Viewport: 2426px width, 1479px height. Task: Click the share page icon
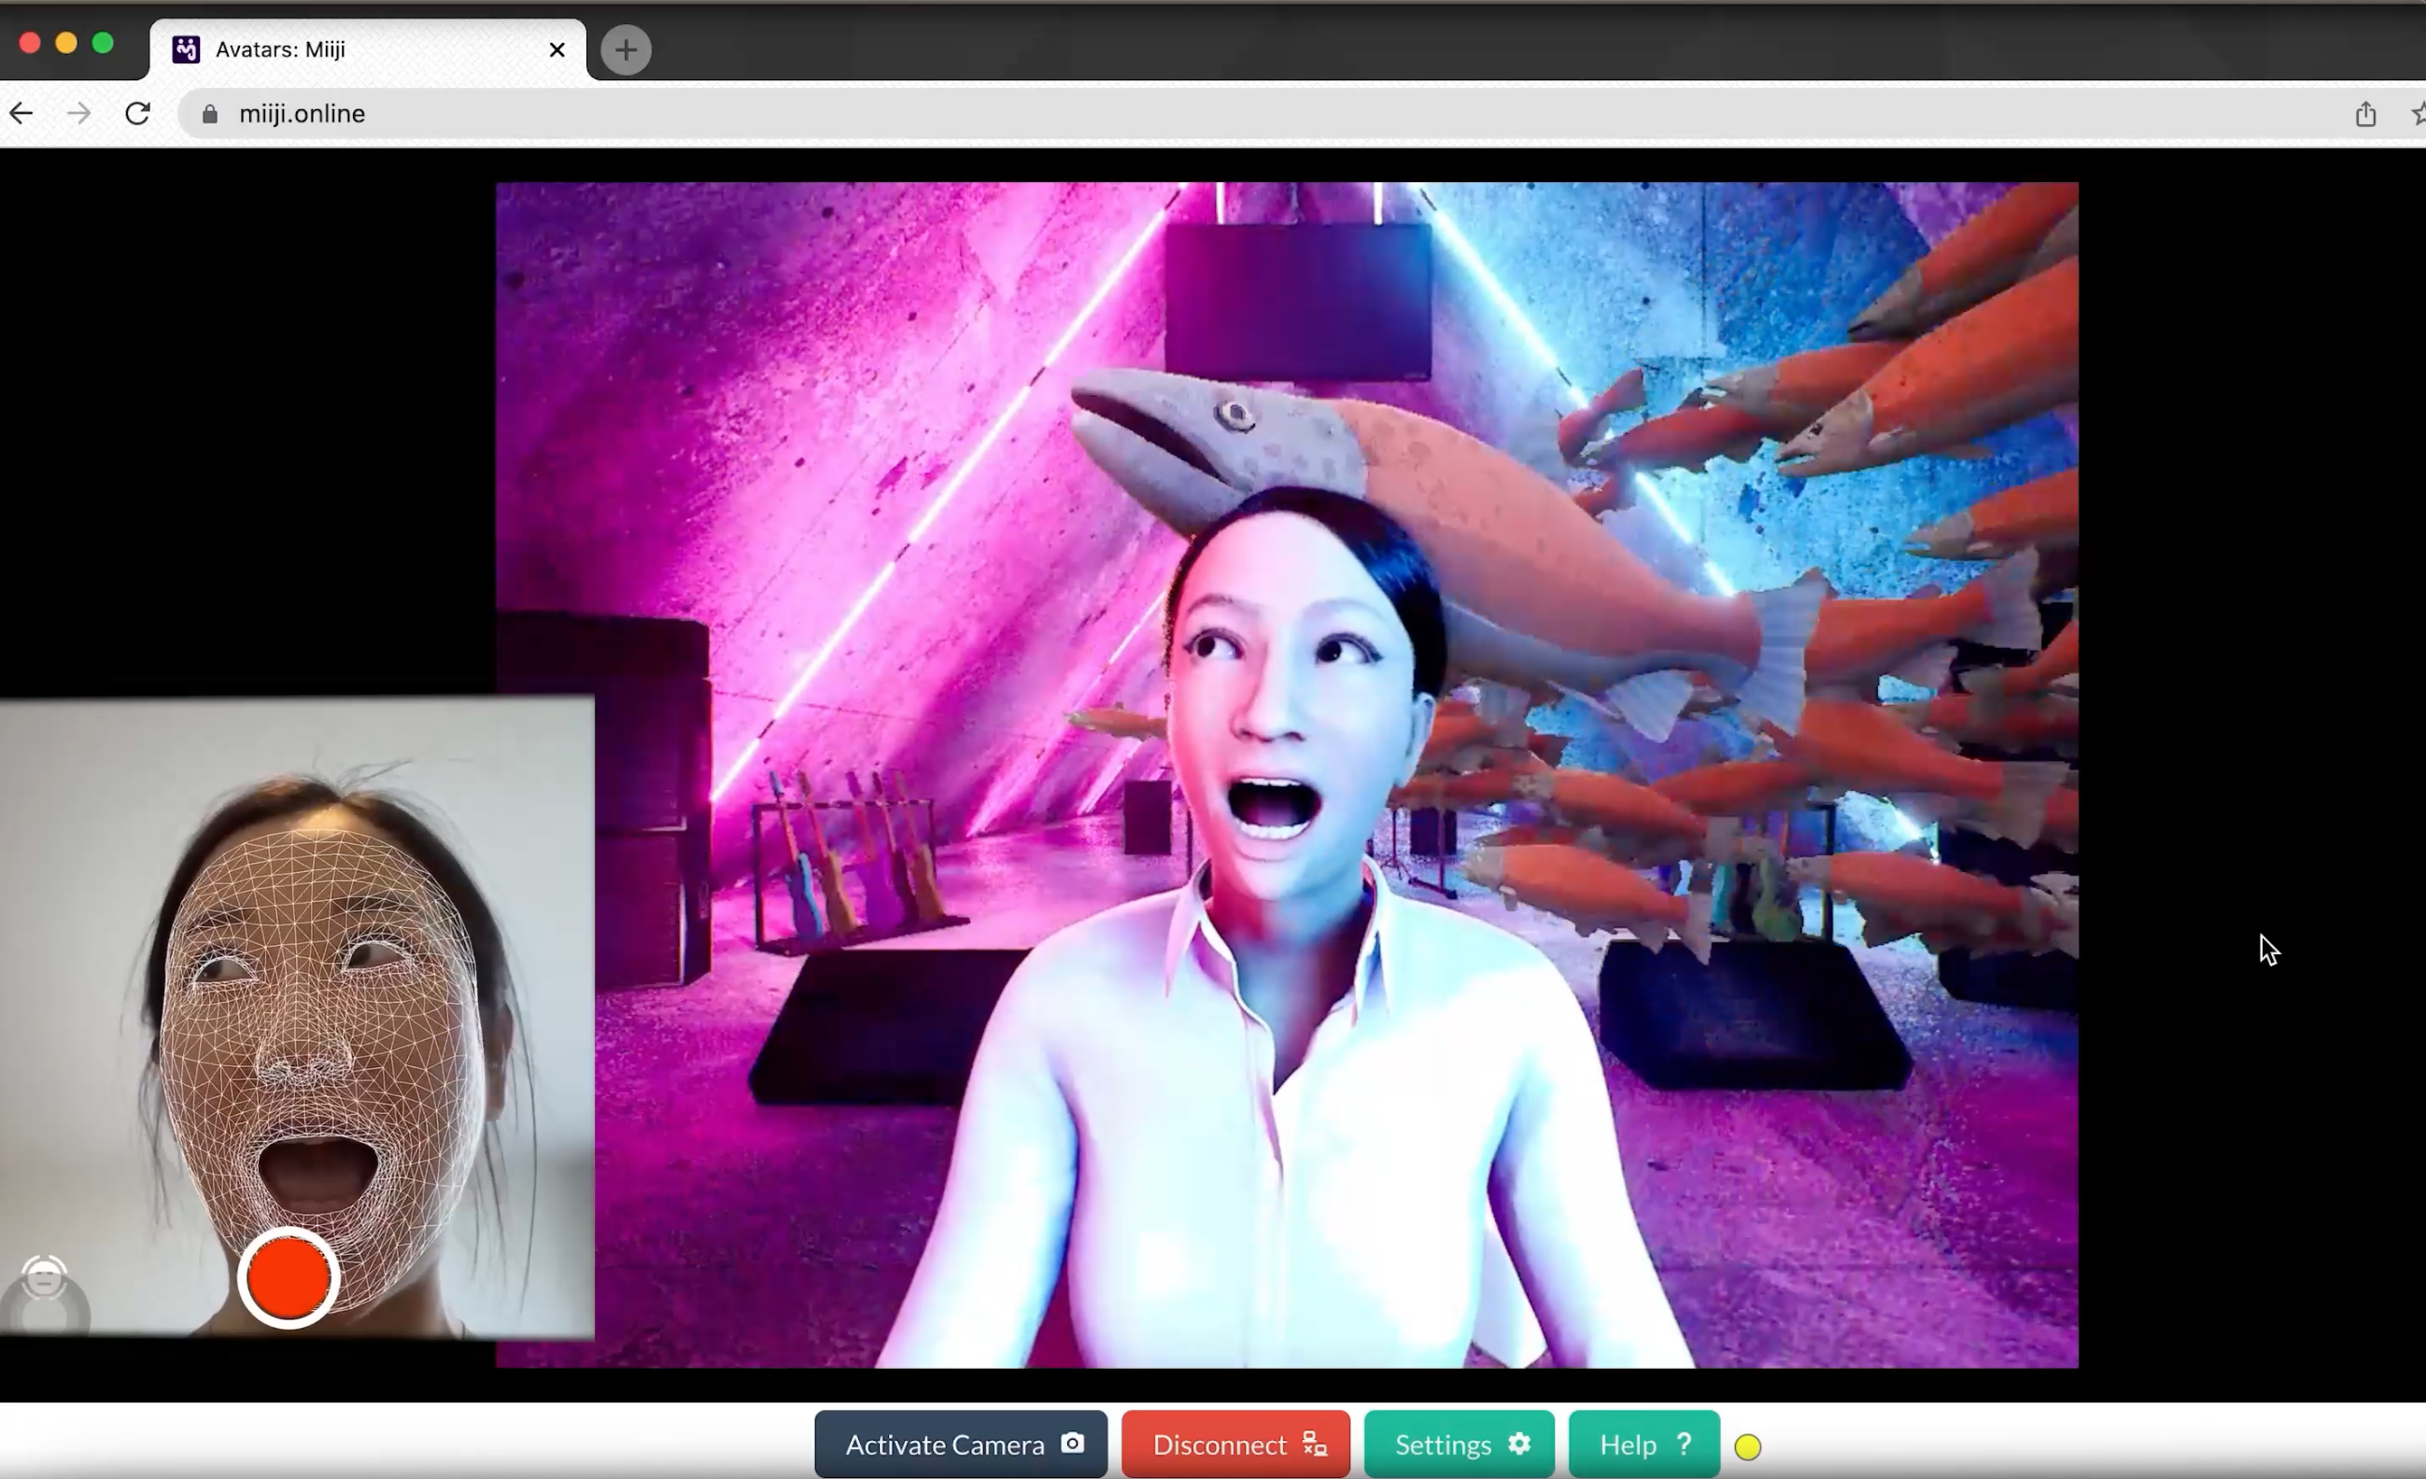[2365, 114]
